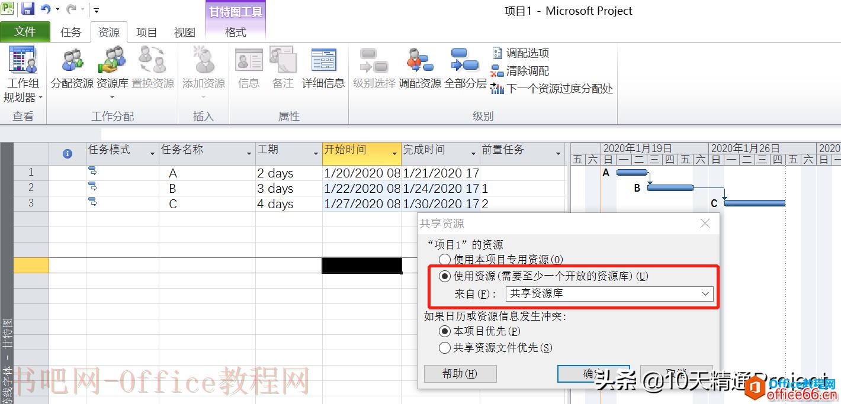Click the task mode icon in row 3

tap(93, 202)
